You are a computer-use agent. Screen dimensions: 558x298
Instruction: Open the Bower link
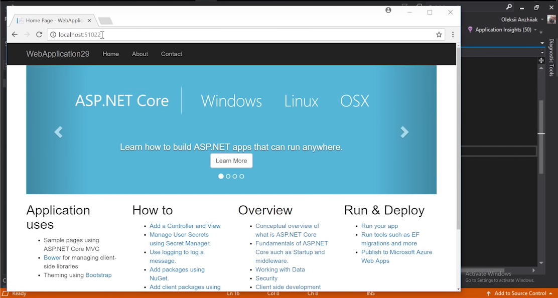pyautogui.click(x=52, y=258)
